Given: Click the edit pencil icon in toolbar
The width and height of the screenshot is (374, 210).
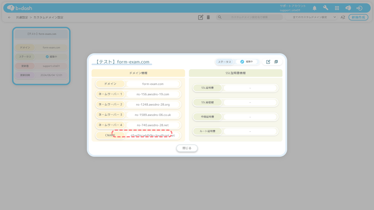Looking at the screenshot, I should pos(200,17).
